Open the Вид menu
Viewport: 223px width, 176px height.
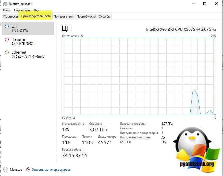[x=36, y=10]
